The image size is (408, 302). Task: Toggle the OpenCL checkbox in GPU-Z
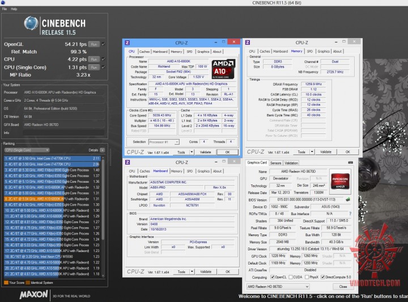click(x=273, y=277)
